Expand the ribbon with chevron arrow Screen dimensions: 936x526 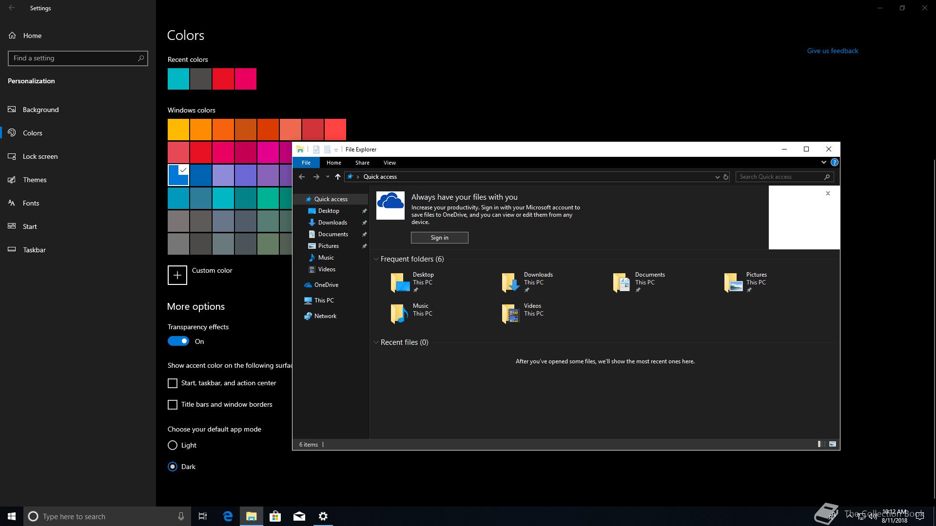click(x=823, y=162)
